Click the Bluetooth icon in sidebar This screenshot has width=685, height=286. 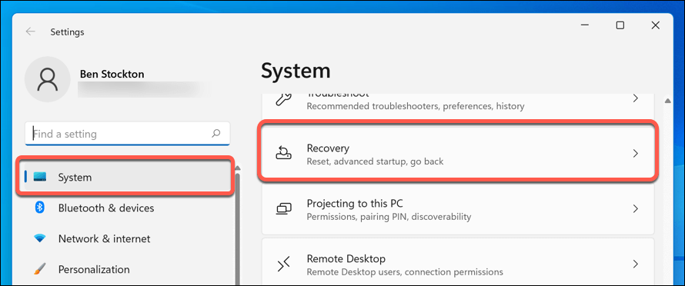(40, 208)
